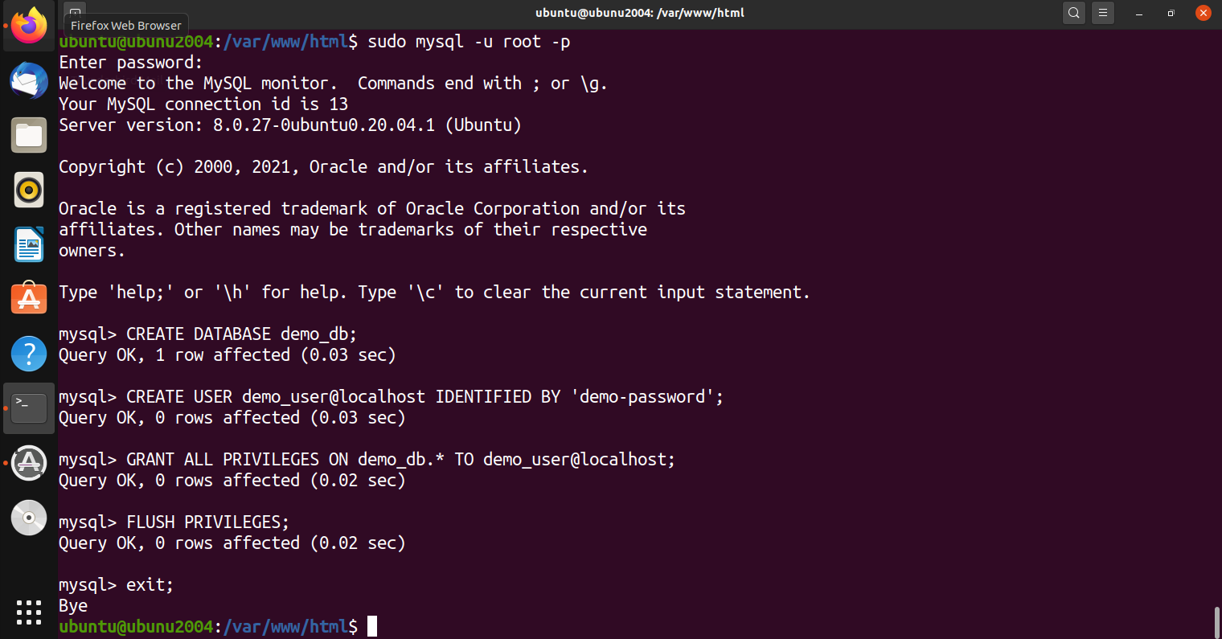Image resolution: width=1222 pixels, height=639 pixels.
Task: Click the disc media icon in the dock
Action: tap(29, 518)
